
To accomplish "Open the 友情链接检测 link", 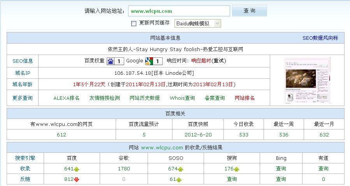I will [104, 98].
